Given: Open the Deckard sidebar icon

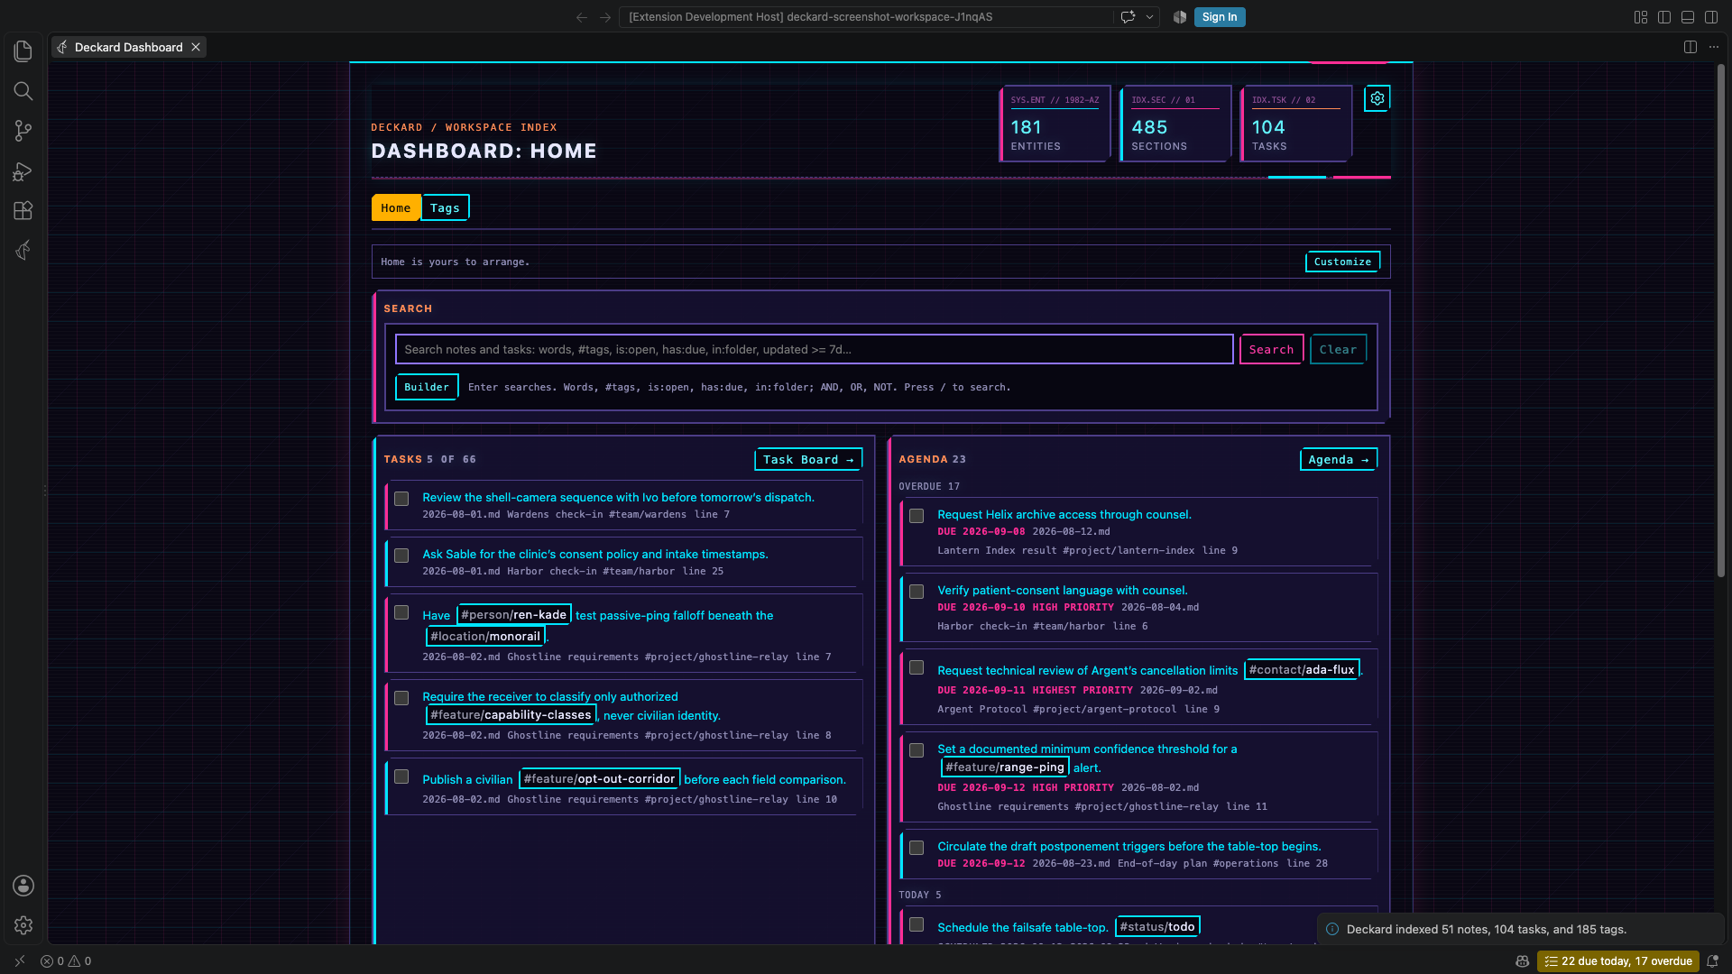Looking at the screenshot, I should [x=23, y=250].
